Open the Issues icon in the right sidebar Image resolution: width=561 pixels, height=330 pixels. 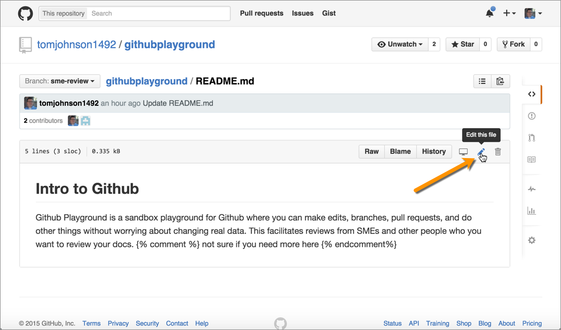(532, 116)
